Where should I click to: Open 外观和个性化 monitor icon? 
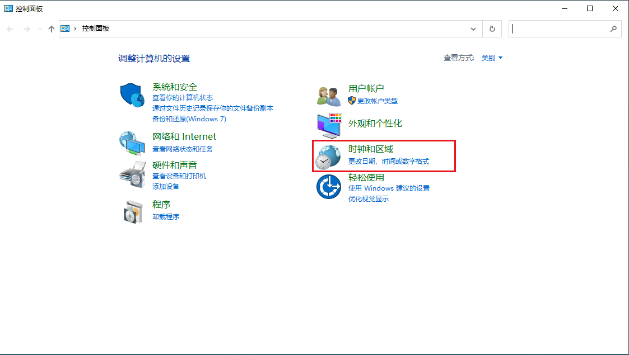coord(328,124)
